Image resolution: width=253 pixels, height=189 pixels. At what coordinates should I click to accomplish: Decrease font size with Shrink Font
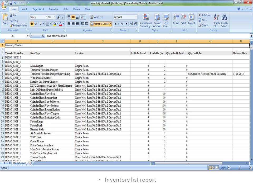pyautogui.click(x=62, y=17)
